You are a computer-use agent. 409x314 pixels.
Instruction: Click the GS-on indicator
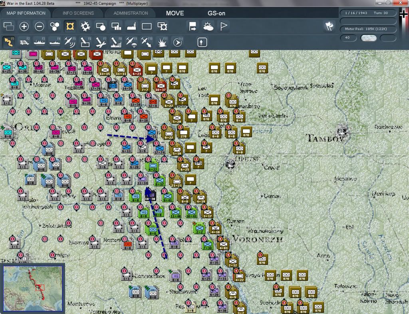[x=216, y=13]
